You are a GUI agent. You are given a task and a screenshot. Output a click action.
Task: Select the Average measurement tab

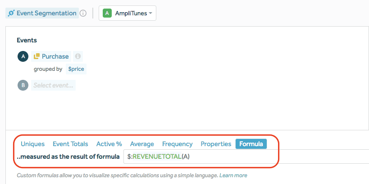click(x=142, y=144)
